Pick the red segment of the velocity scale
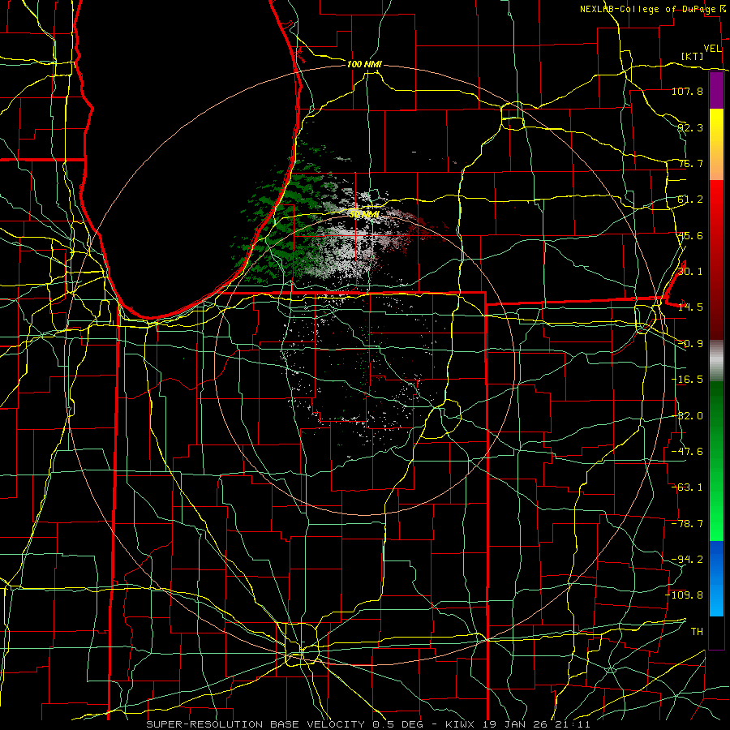 tap(716, 260)
